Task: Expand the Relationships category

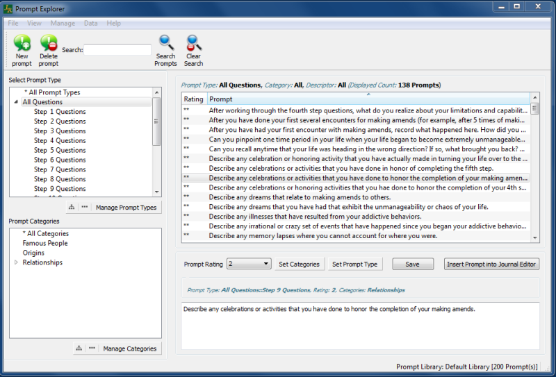Action: pos(16,262)
